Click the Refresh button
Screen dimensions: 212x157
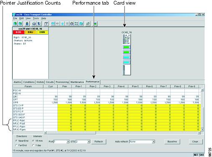[x=99, y=142]
